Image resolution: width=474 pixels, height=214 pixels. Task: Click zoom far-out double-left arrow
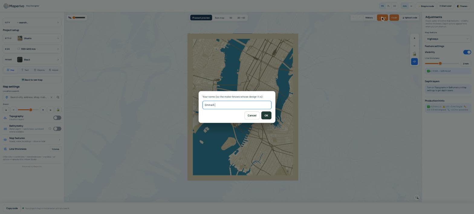click(6, 110)
